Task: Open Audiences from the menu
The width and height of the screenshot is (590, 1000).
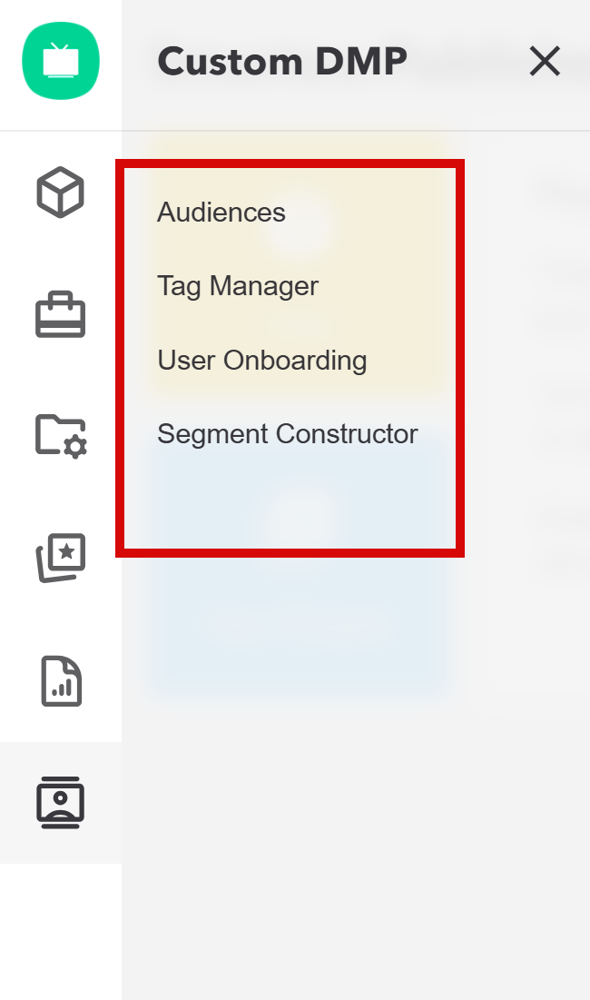Action: coord(221,213)
